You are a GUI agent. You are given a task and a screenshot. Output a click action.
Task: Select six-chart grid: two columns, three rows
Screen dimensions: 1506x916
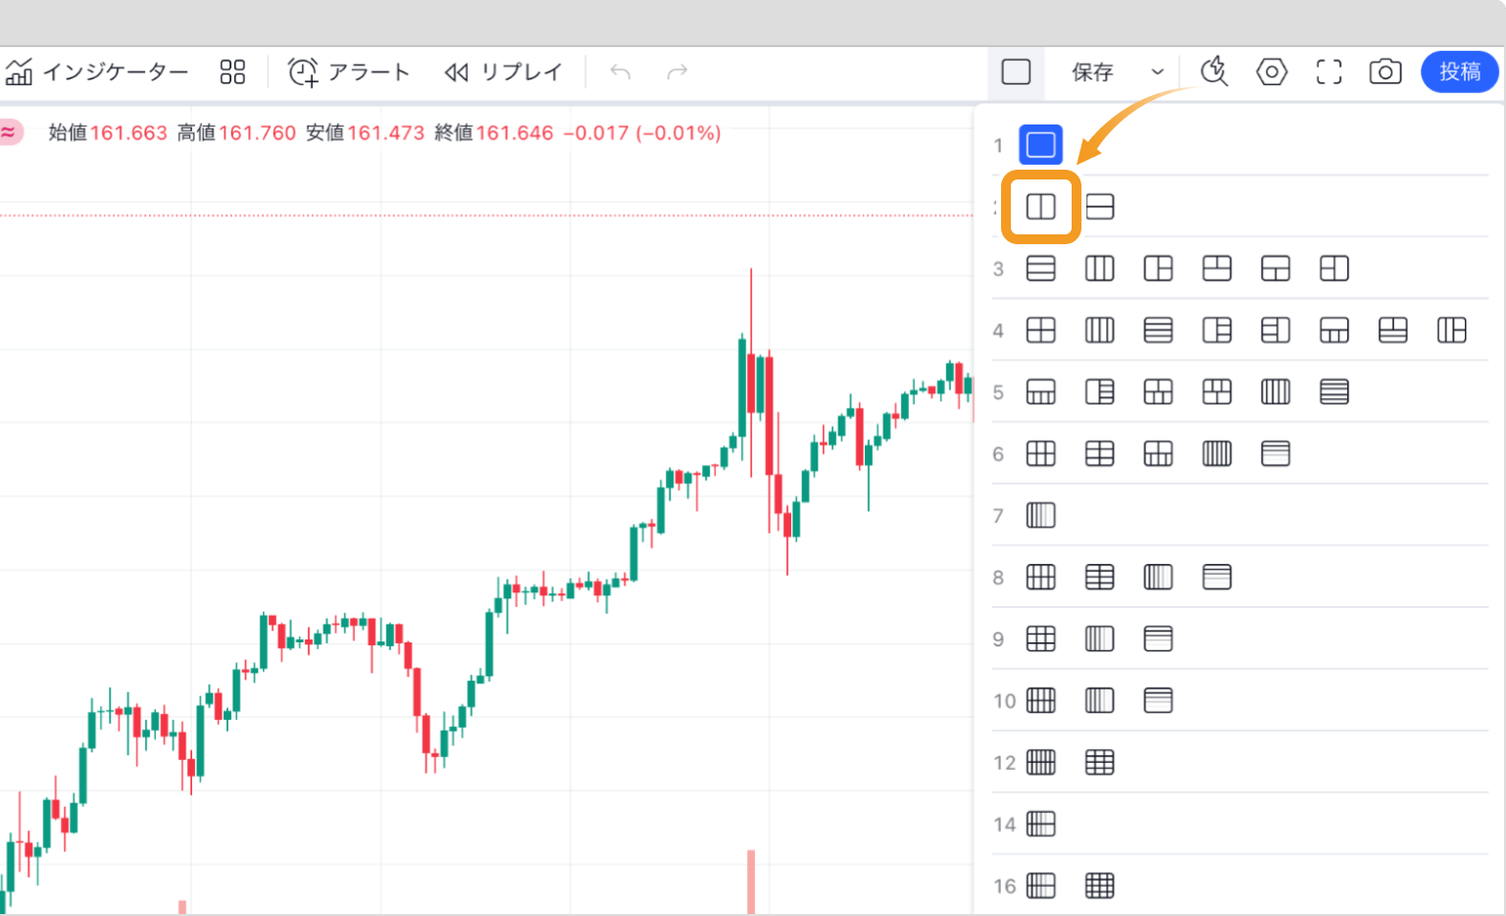[x=1100, y=454]
